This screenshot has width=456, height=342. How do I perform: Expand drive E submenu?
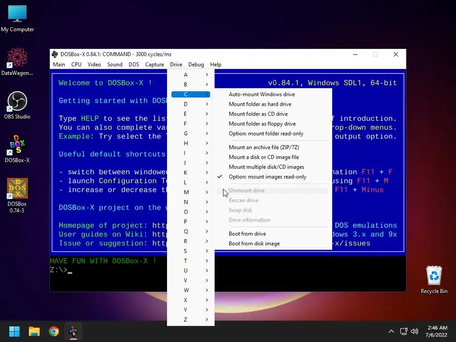191,114
